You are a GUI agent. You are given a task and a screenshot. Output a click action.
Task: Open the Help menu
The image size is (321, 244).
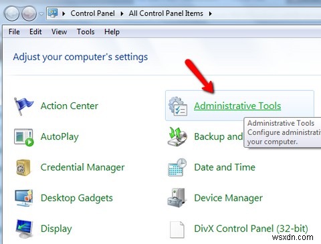[112, 32]
